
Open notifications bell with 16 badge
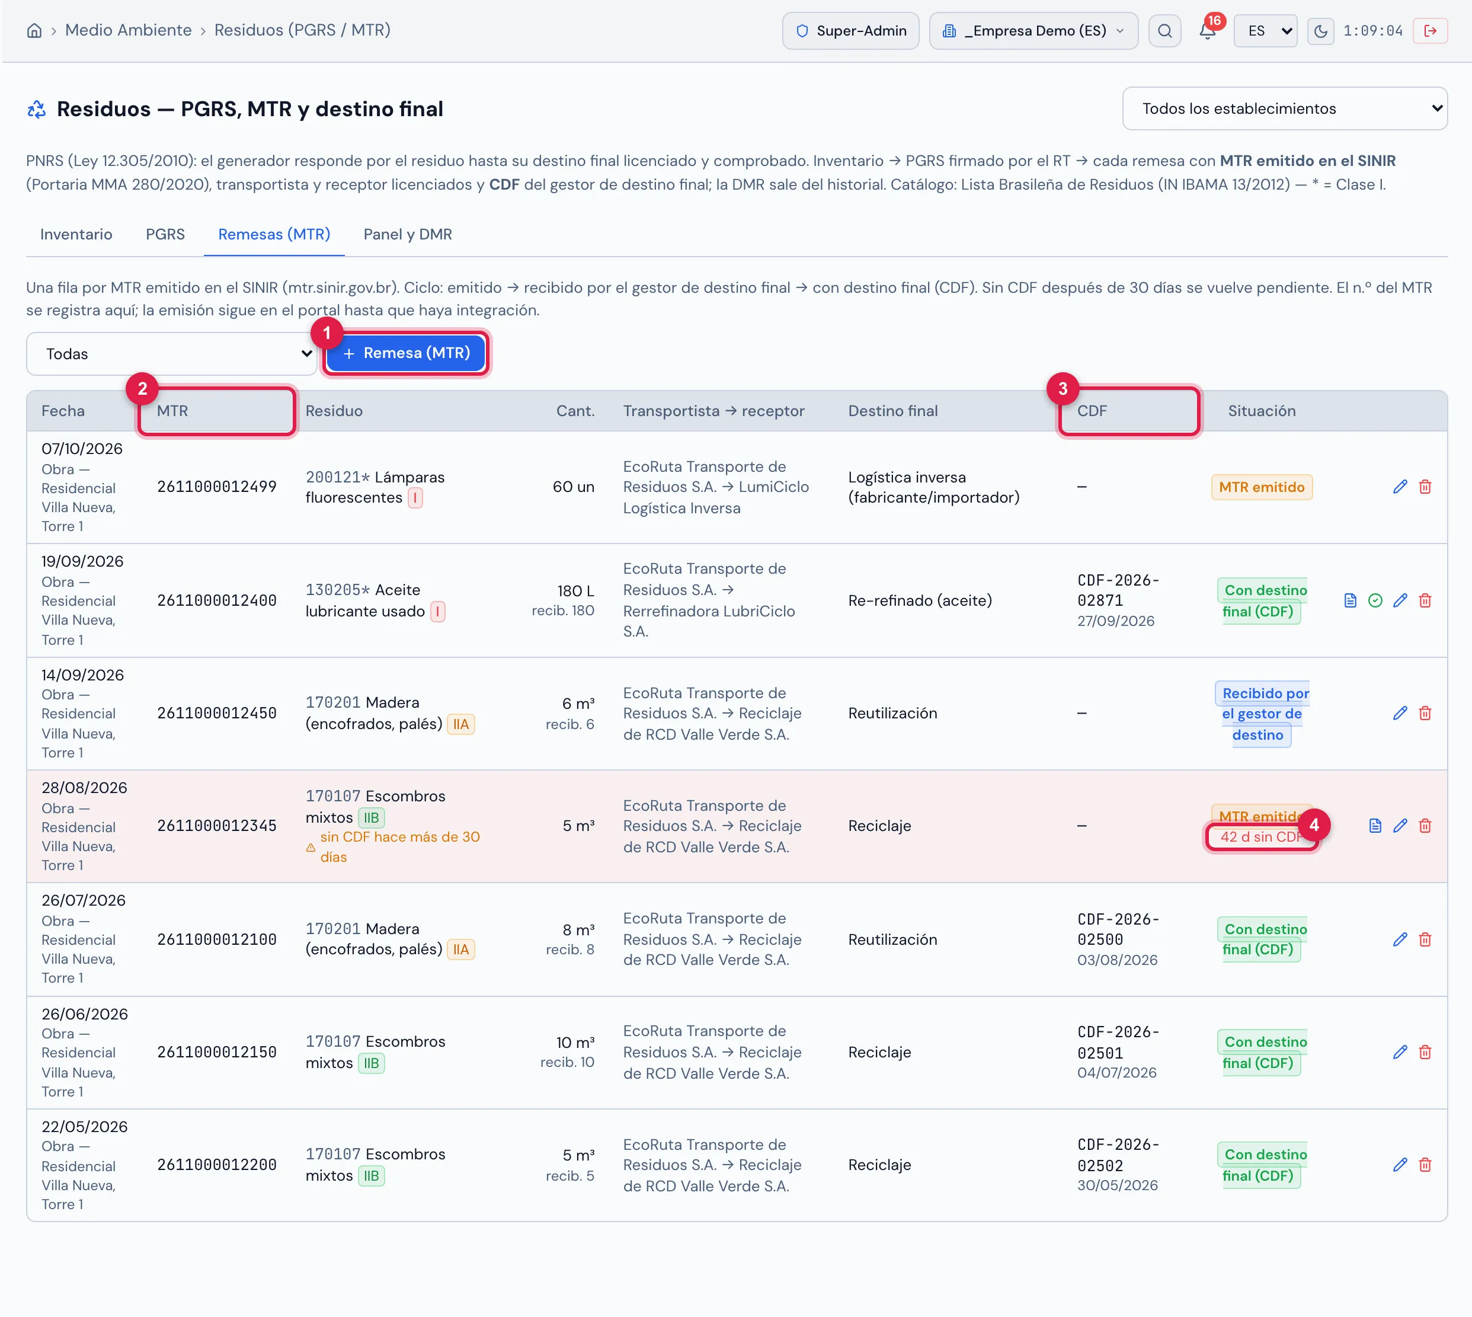click(x=1207, y=30)
